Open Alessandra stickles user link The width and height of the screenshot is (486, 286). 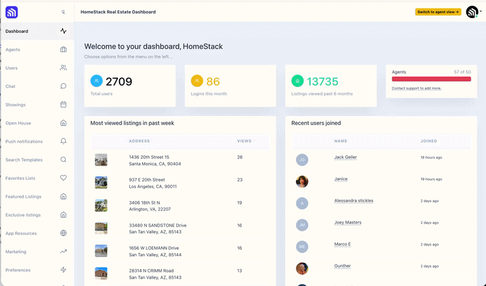point(354,200)
